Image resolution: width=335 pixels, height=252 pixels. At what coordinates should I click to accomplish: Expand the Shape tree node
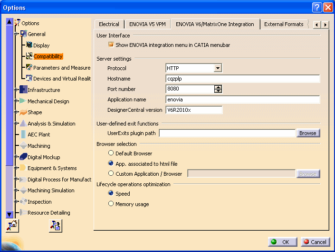pyautogui.click(x=16, y=112)
